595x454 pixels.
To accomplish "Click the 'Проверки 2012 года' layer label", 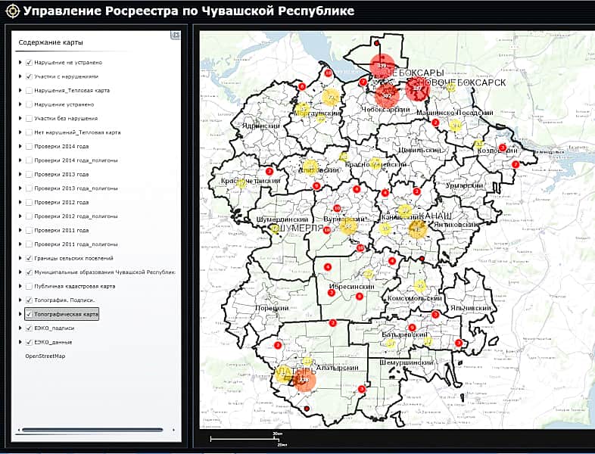I will pyautogui.click(x=61, y=202).
